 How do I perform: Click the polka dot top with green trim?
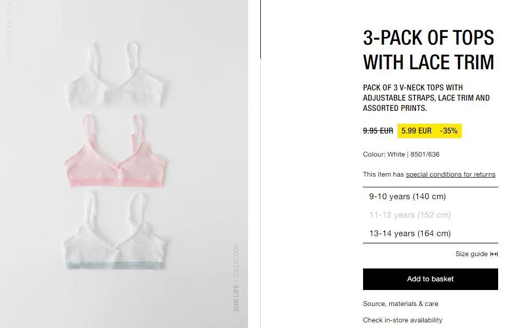[115, 231]
